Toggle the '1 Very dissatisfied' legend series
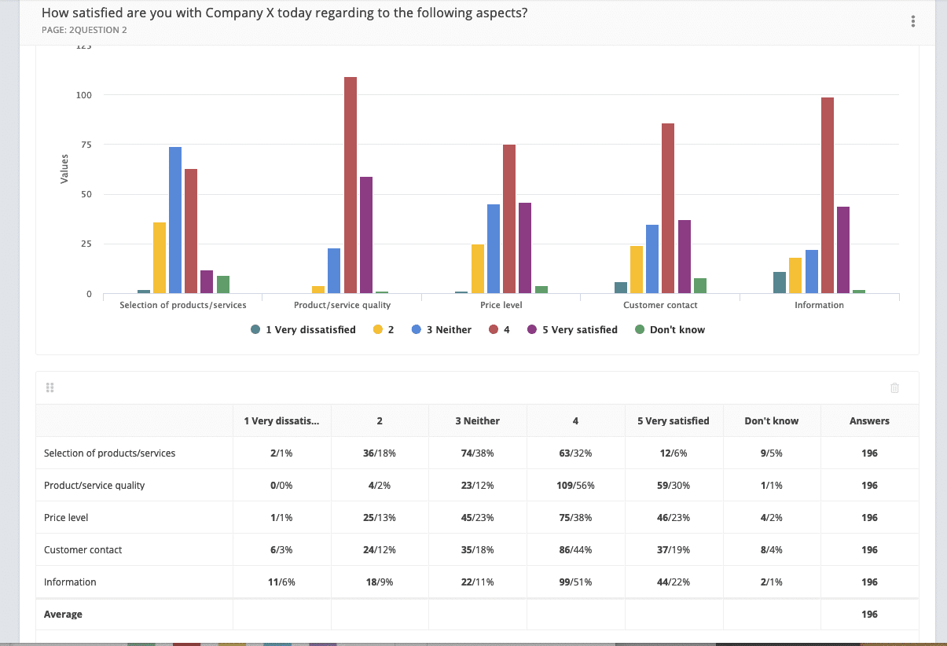Image resolution: width=947 pixels, height=646 pixels. click(x=303, y=329)
